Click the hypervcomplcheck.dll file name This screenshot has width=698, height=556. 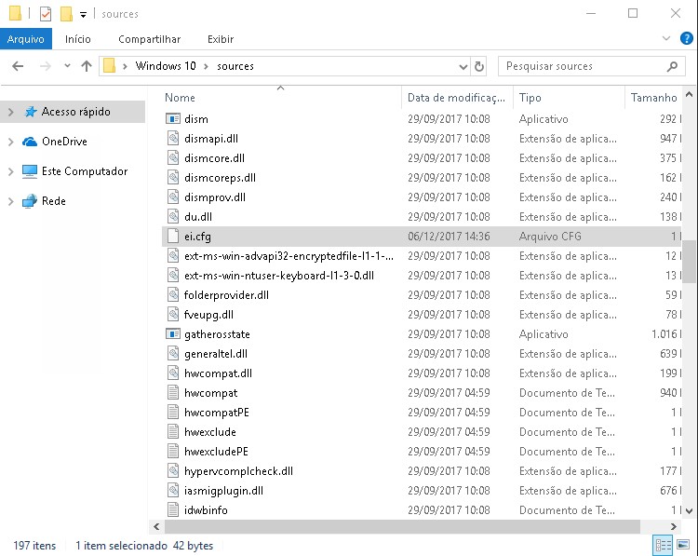point(238,471)
